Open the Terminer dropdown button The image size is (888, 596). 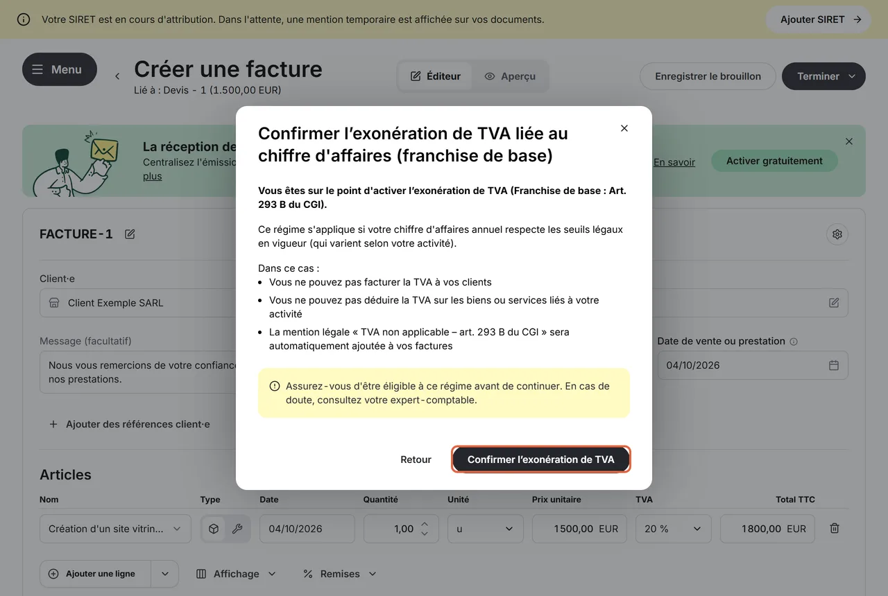[823, 76]
